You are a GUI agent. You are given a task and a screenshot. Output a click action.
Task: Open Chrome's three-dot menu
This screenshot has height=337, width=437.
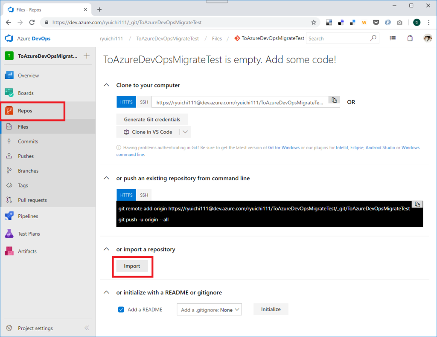pos(428,23)
